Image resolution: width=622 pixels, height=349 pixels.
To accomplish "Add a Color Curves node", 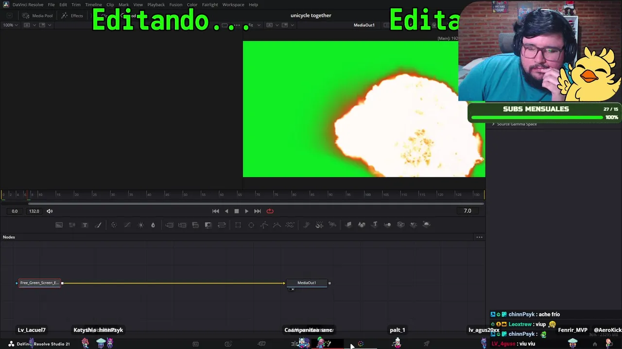I will click(x=127, y=224).
